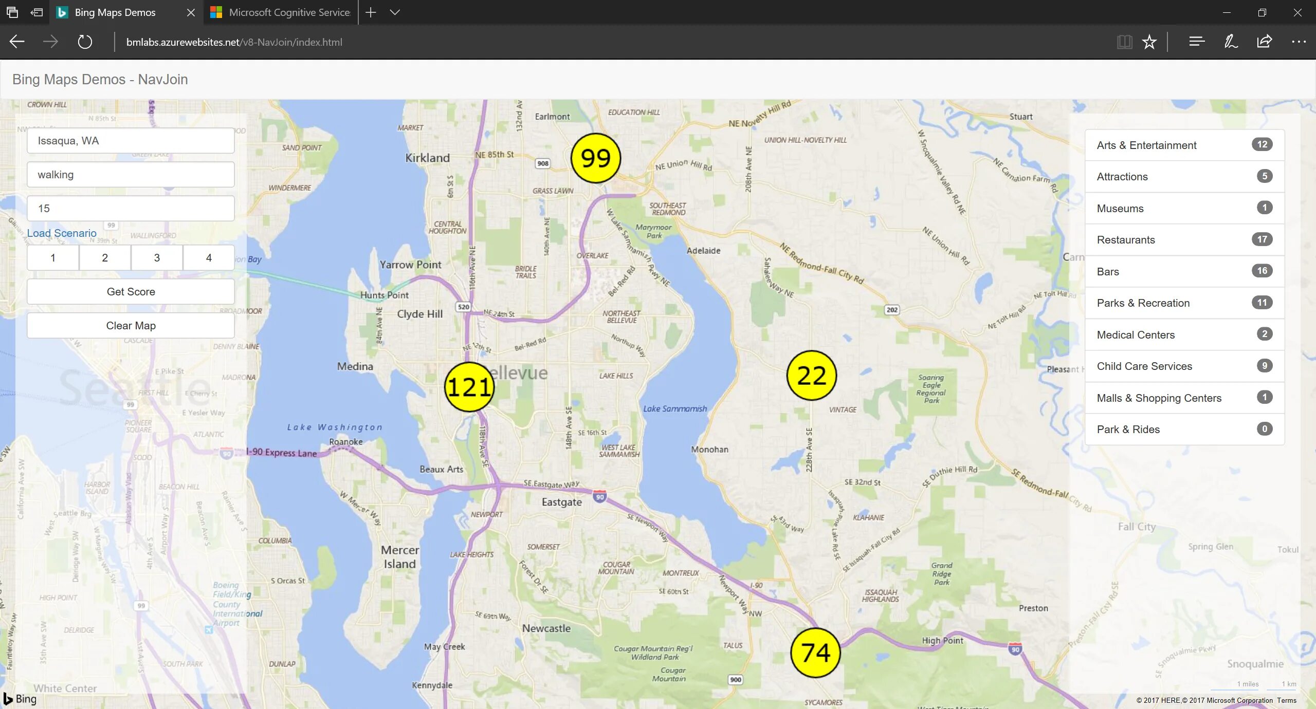The width and height of the screenshot is (1316, 709).
Task: Open the Terms link on map
Action: click(1287, 700)
